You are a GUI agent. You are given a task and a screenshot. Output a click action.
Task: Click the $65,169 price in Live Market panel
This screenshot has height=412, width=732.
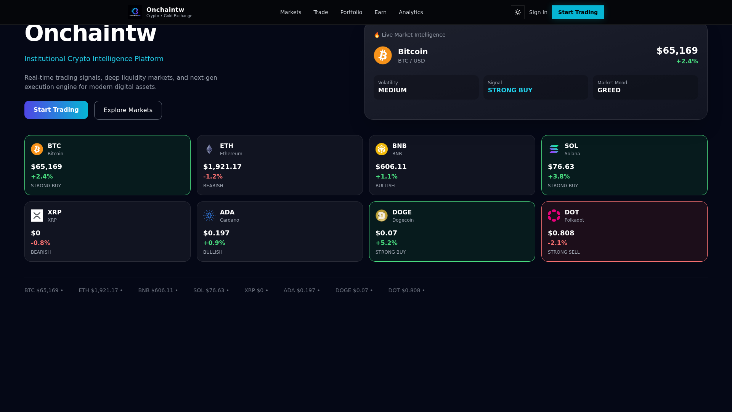point(677,51)
